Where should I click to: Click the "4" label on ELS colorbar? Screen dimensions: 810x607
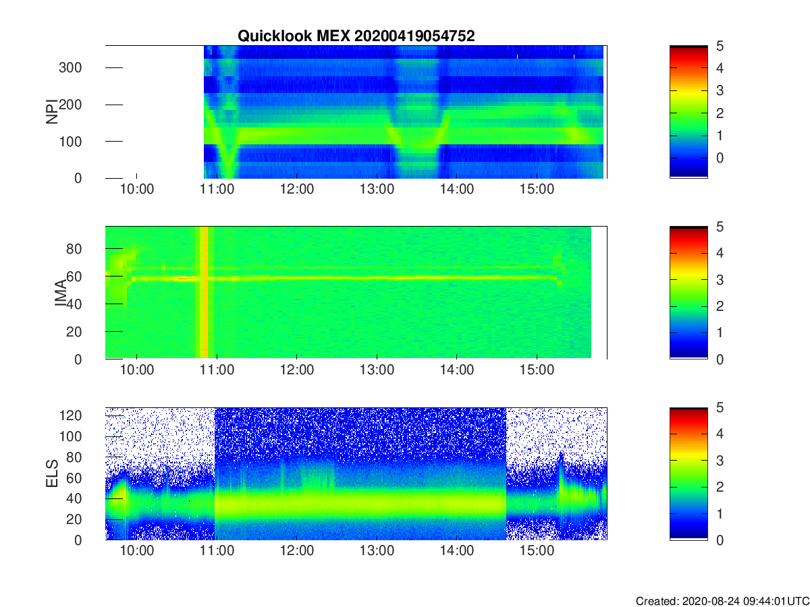click(x=720, y=434)
